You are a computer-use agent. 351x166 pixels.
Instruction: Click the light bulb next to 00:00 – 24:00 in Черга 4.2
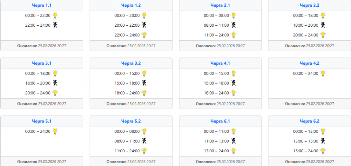coord(323,73)
